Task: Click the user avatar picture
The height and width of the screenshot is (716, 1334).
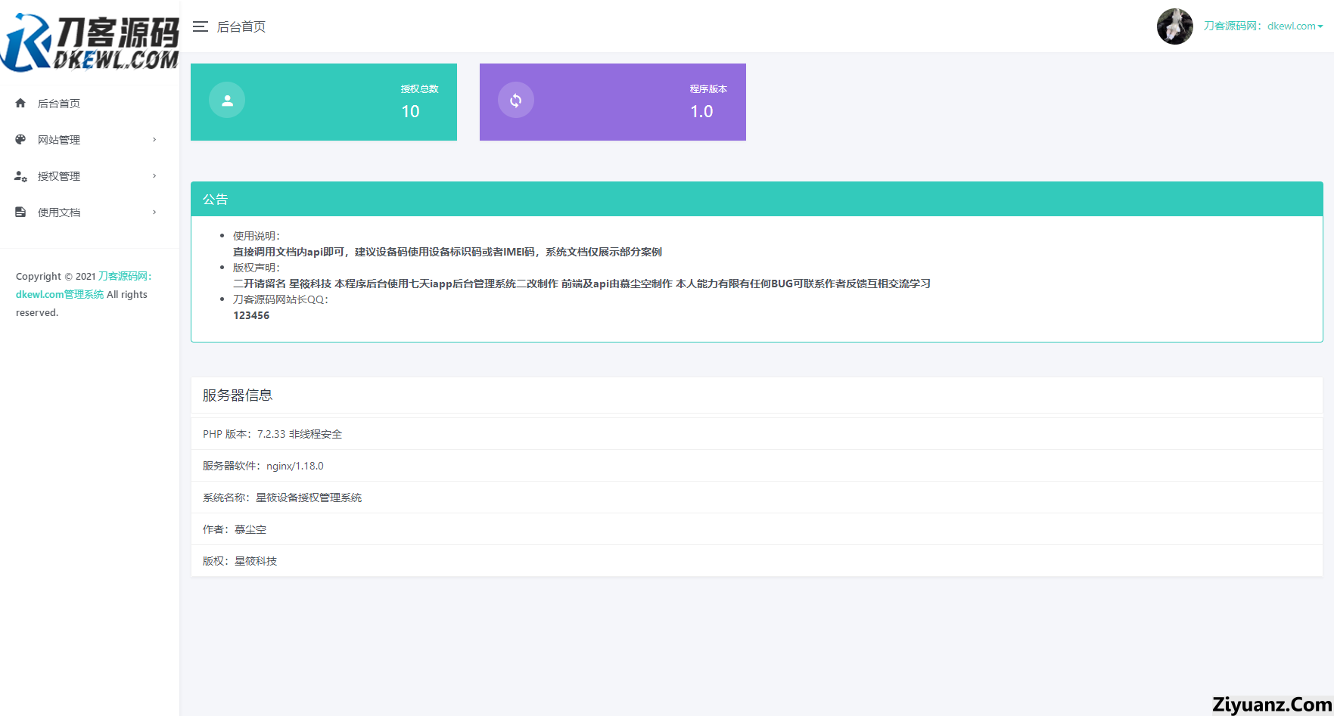Action: [1174, 26]
